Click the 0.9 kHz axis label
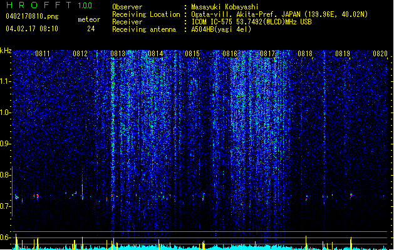The width and height of the screenshot is (394, 250). click(x=5, y=144)
